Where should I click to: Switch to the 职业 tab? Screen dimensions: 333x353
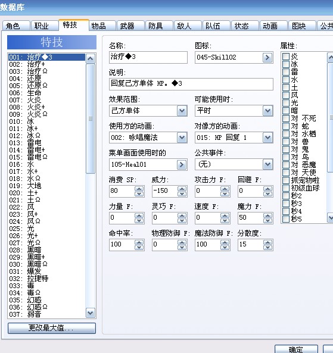[x=45, y=26]
